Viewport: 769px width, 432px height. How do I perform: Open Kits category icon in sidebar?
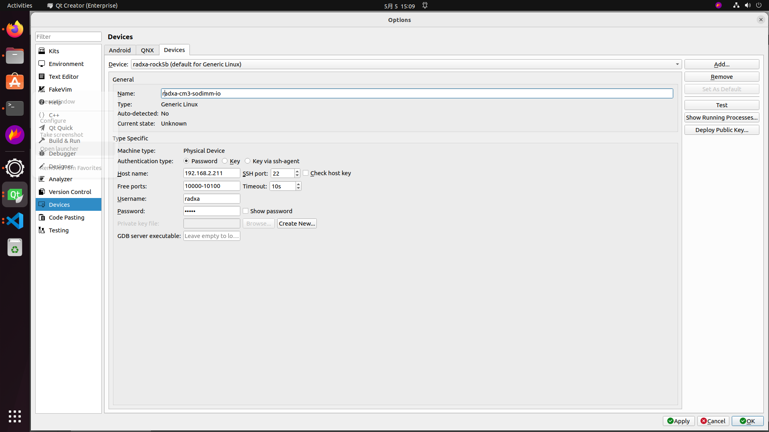coord(42,51)
